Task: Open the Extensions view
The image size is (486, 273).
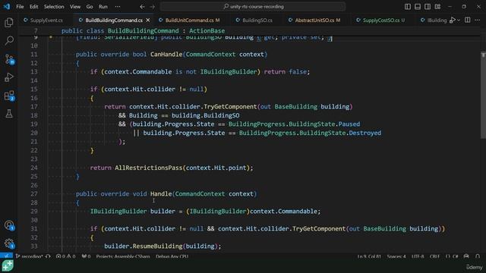Action: coord(9,96)
